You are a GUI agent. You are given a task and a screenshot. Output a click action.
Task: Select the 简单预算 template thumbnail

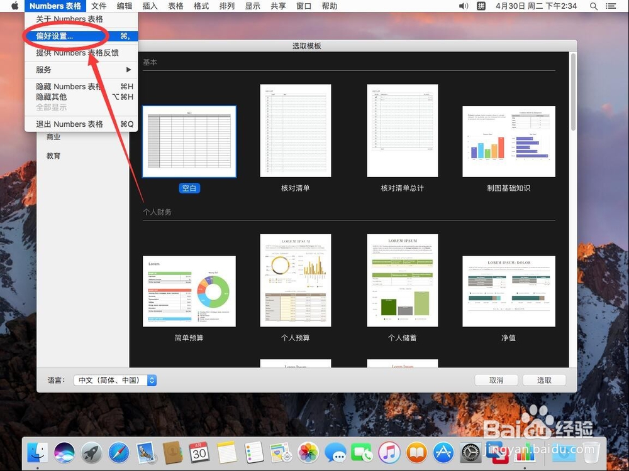click(189, 291)
